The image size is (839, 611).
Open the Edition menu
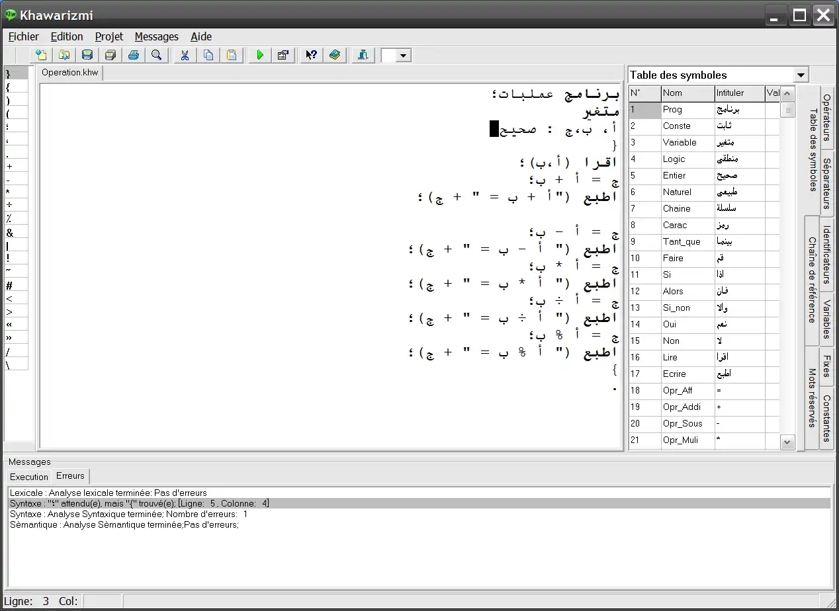67,36
